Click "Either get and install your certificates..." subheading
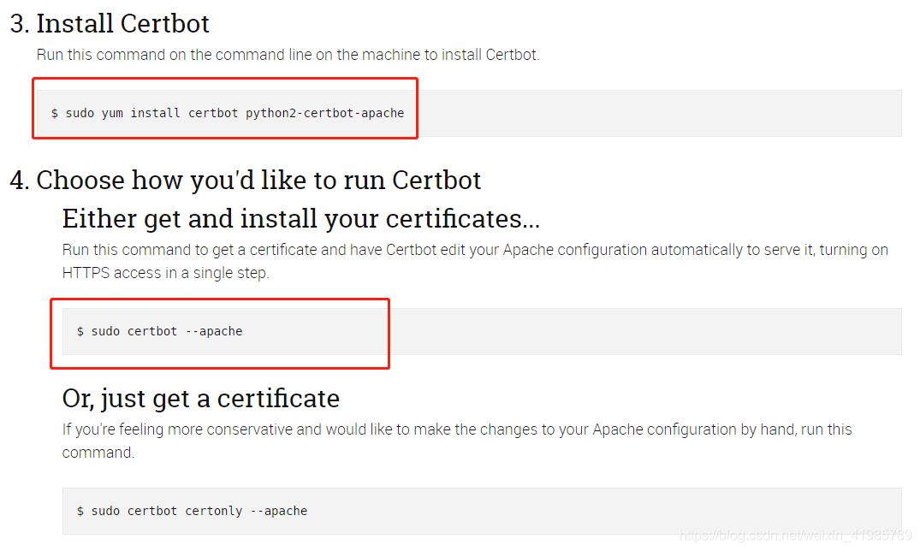 [x=300, y=219]
